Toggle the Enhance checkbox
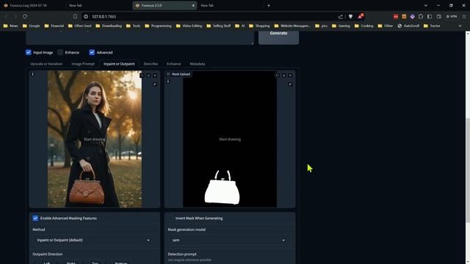 (x=60, y=52)
